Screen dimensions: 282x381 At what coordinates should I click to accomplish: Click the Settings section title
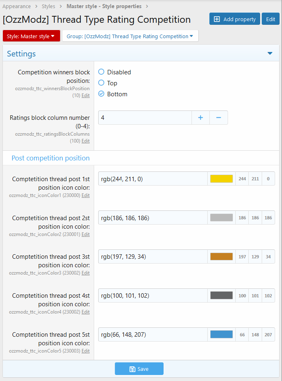22,54
